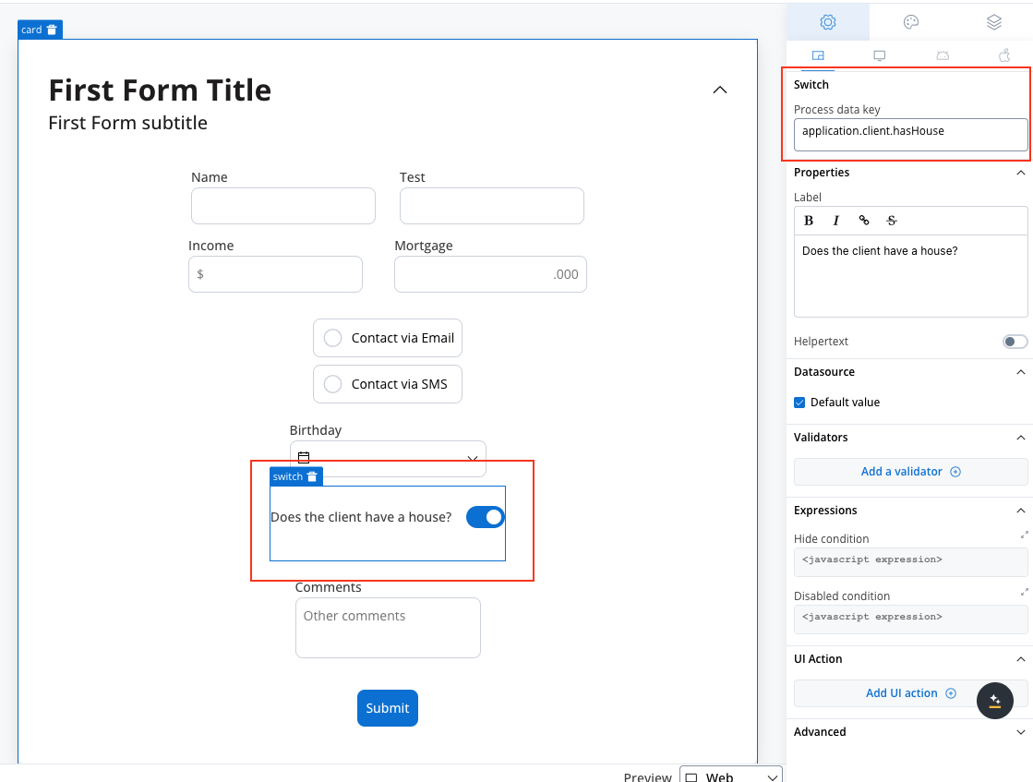Apply italic formatting to the label
Image resolution: width=1033 pixels, height=782 pixels.
click(x=836, y=221)
